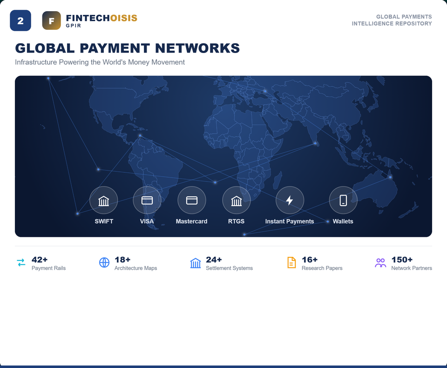Click the VISA card icon circle
Viewport: 447px width, 368px height.
pos(147,200)
